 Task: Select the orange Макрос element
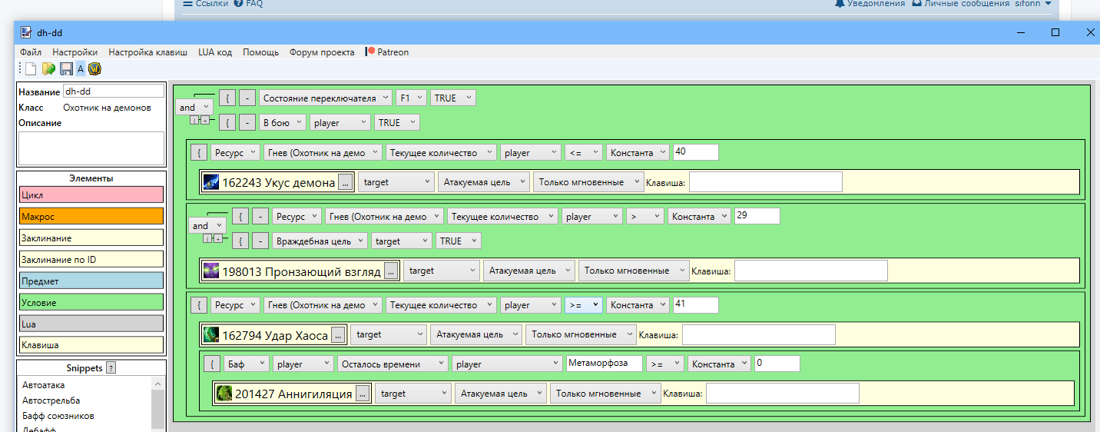[91, 217]
